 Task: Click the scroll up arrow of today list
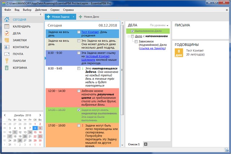point(122,23)
